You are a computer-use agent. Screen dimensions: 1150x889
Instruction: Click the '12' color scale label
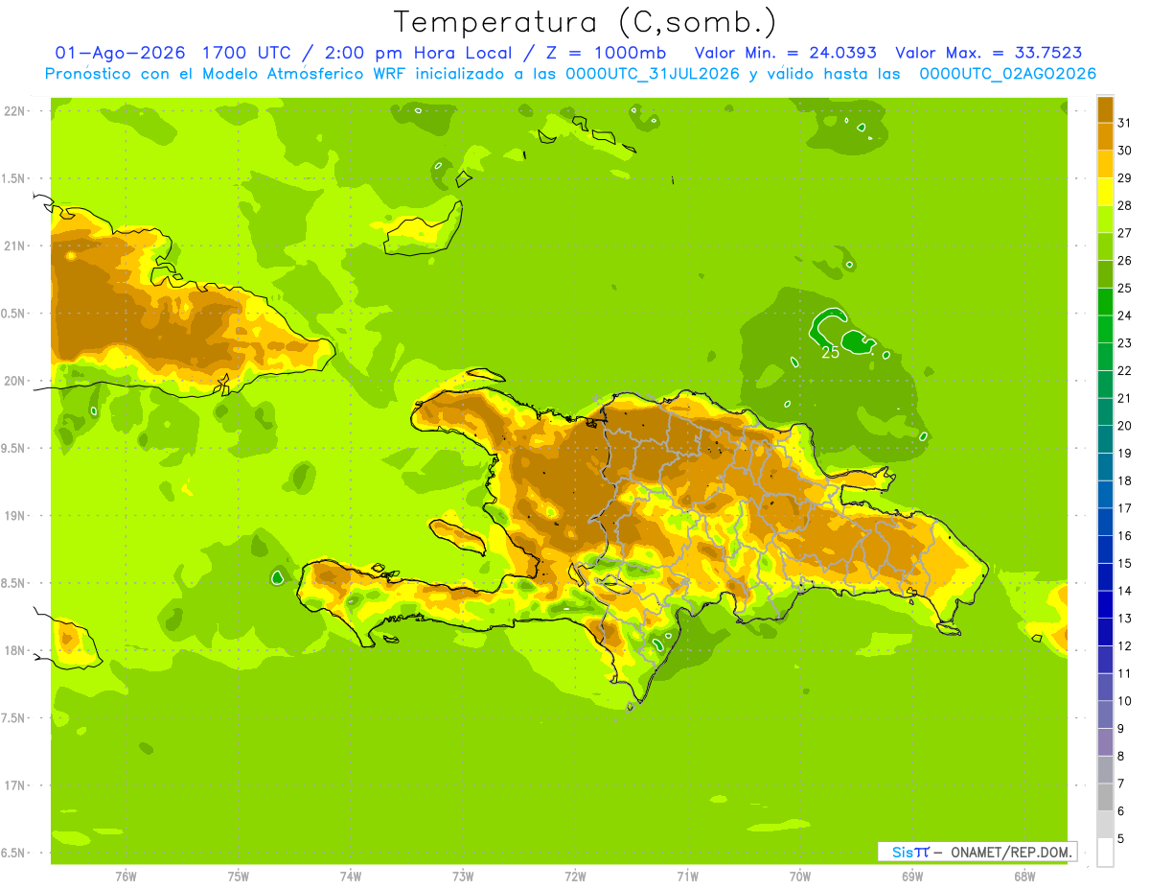(x=1125, y=646)
